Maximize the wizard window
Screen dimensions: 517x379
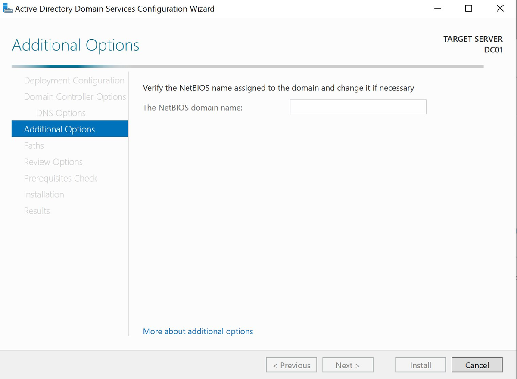pyautogui.click(x=468, y=8)
